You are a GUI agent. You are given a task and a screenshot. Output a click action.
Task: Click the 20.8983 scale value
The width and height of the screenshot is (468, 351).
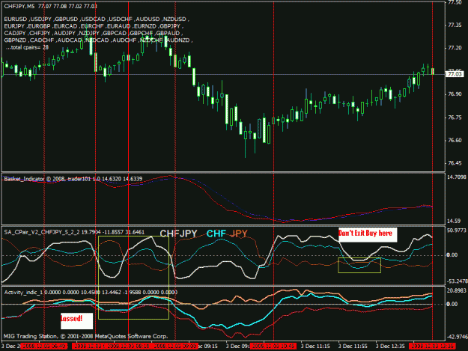[x=457, y=290]
